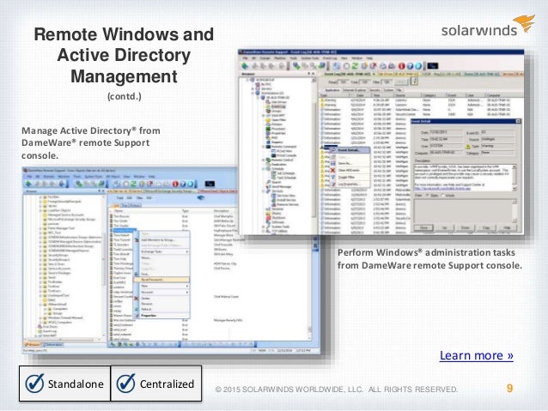This screenshot has width=548, height=411.
Task: Expand Remote Command node in Event Log tree
Action: coord(264,147)
